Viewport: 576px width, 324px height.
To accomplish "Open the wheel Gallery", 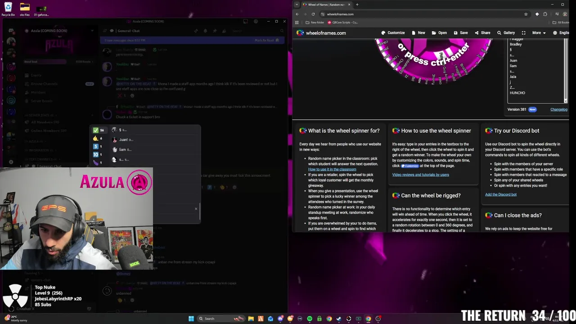I will point(506,33).
